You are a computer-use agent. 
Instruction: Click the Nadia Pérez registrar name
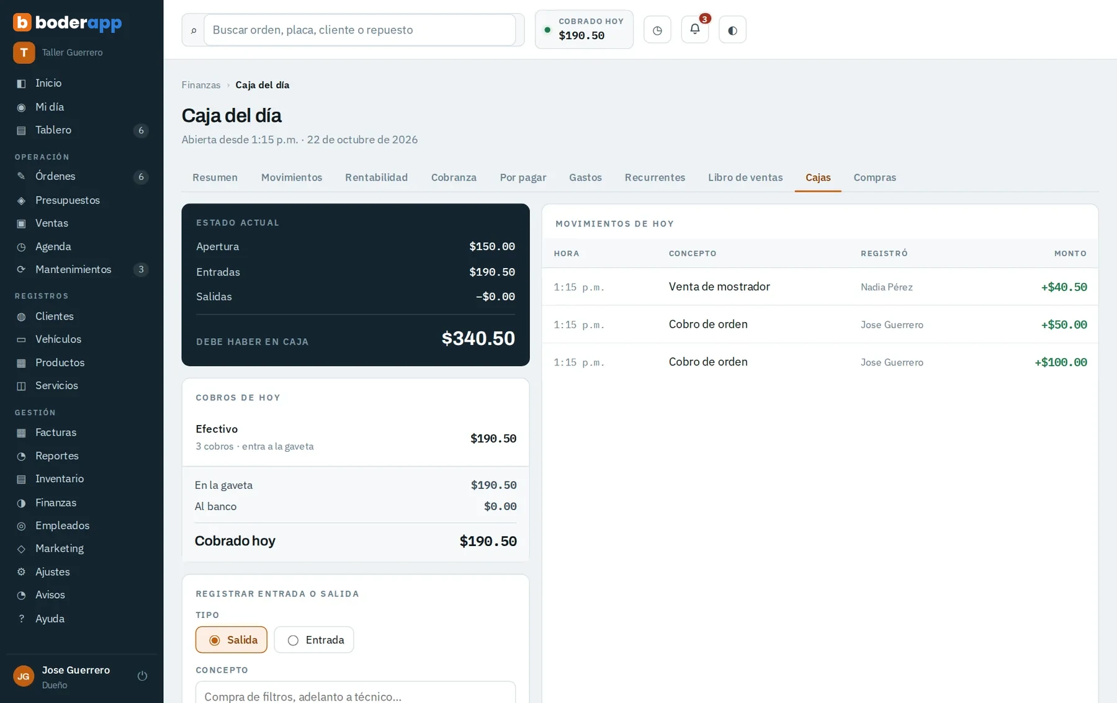(886, 287)
